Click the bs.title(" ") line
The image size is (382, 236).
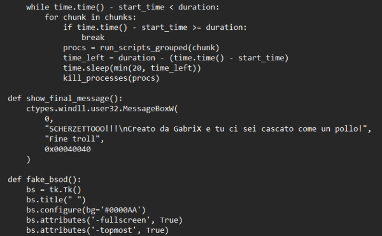[56, 200]
